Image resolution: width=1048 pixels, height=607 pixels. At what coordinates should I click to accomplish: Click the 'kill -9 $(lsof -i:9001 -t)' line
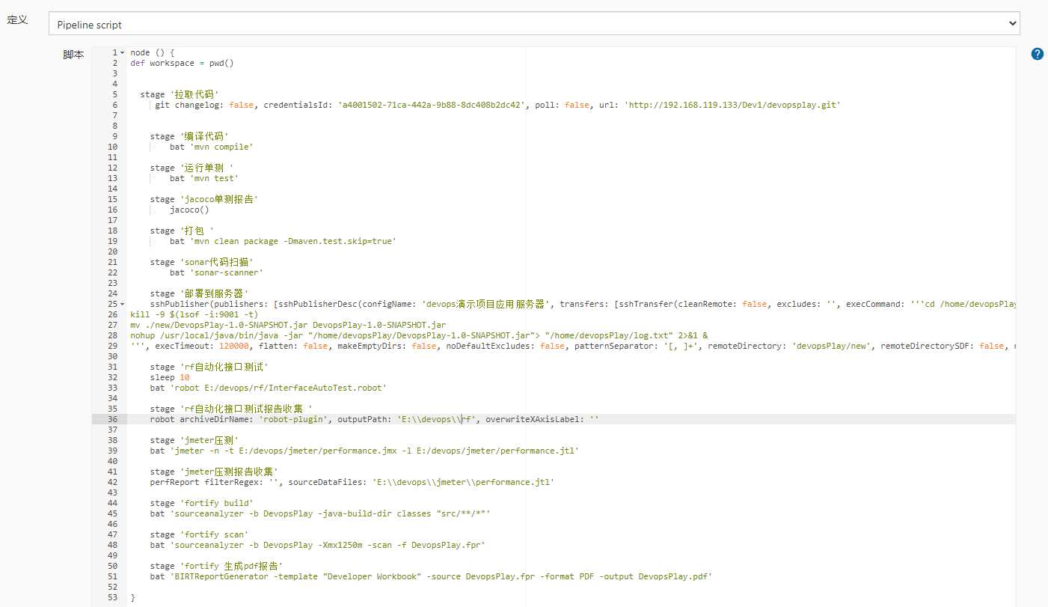[x=194, y=314]
